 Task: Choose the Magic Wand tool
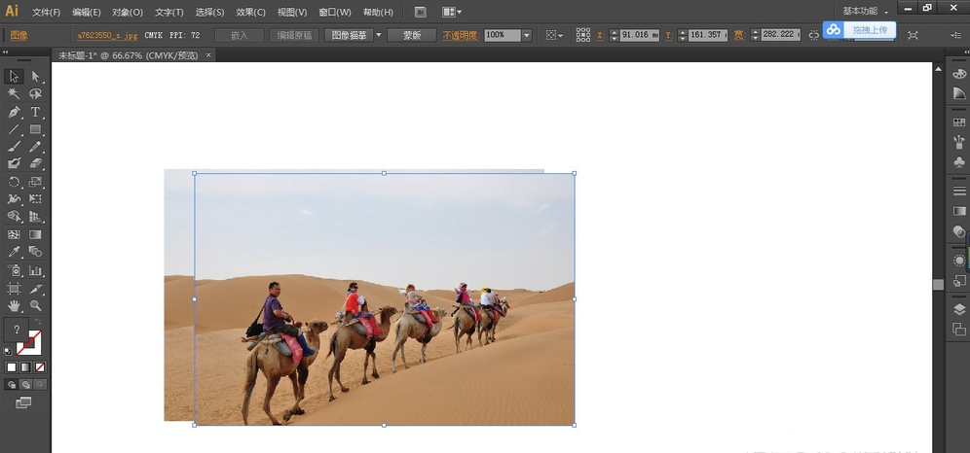point(14,94)
